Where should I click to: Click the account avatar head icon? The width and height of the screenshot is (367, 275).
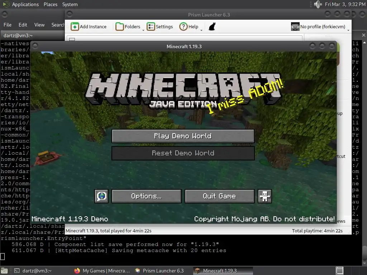point(295,26)
